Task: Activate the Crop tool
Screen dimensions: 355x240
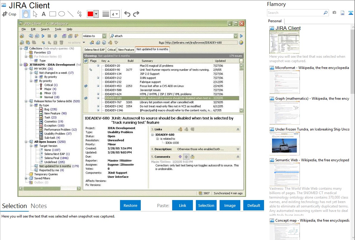Action: (x=9, y=14)
